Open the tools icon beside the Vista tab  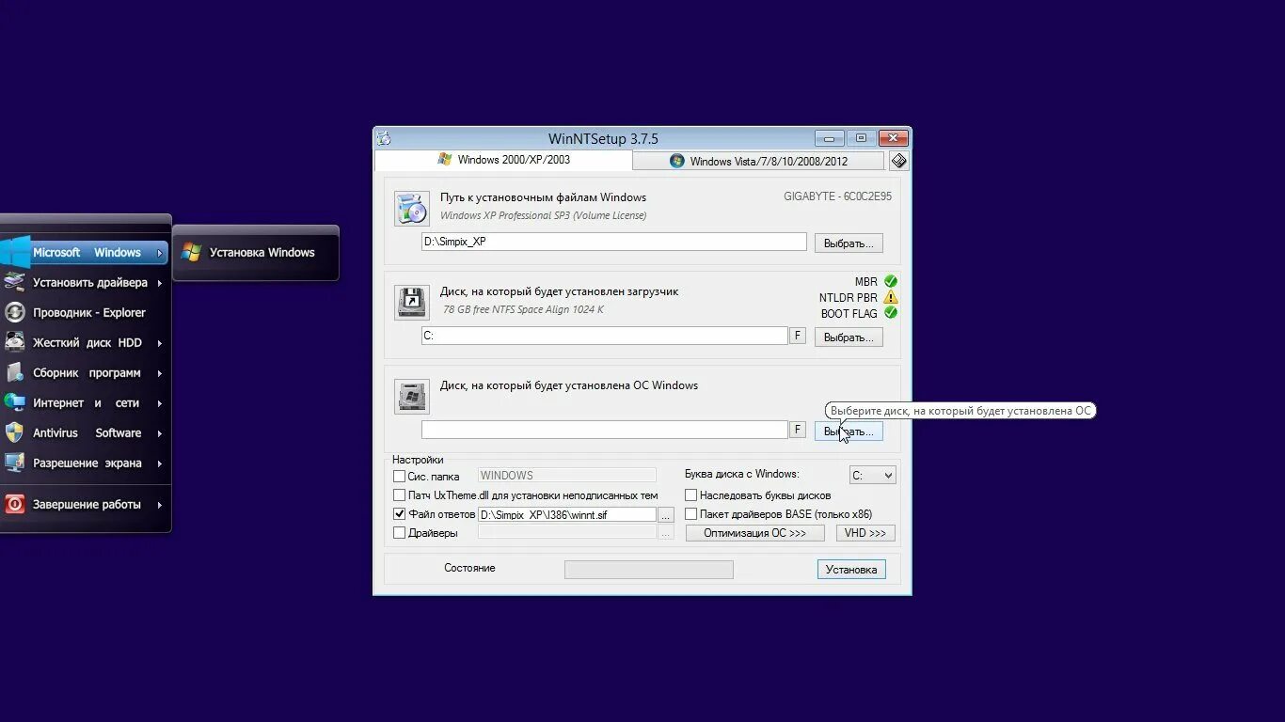point(898,161)
